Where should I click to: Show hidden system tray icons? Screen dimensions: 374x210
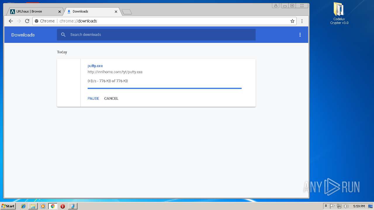326,206
